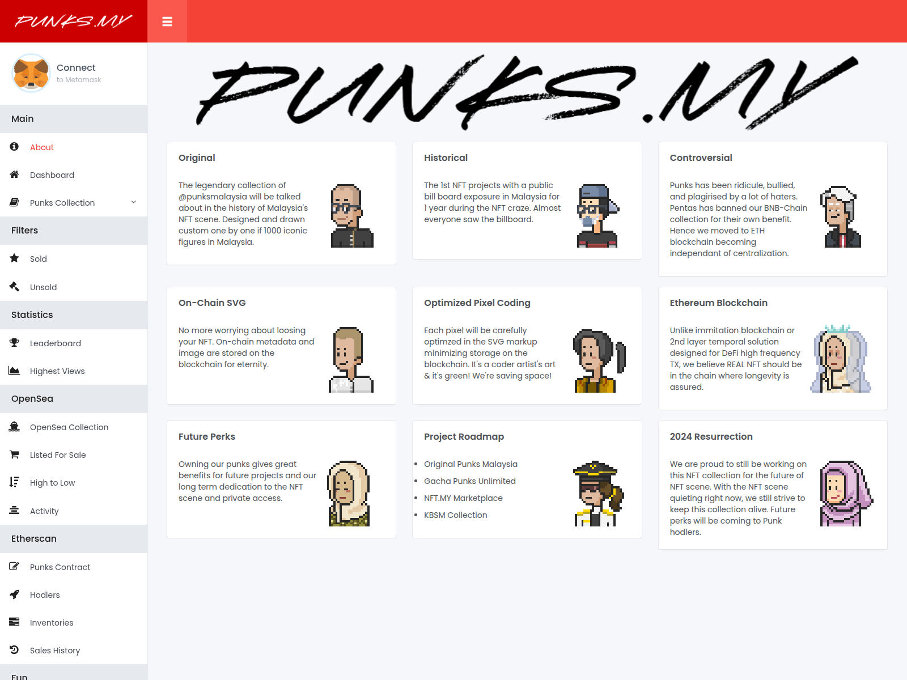Open the OpenSea Activity page

coord(74,511)
